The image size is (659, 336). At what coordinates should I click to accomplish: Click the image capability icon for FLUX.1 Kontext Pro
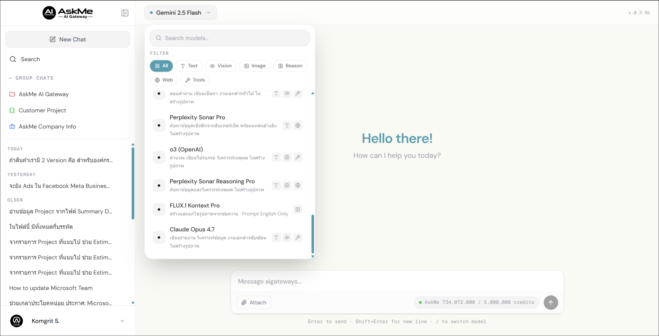[x=298, y=209]
